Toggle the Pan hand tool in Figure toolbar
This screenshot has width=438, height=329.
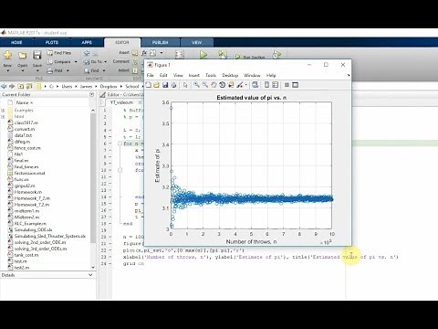[x=214, y=85]
